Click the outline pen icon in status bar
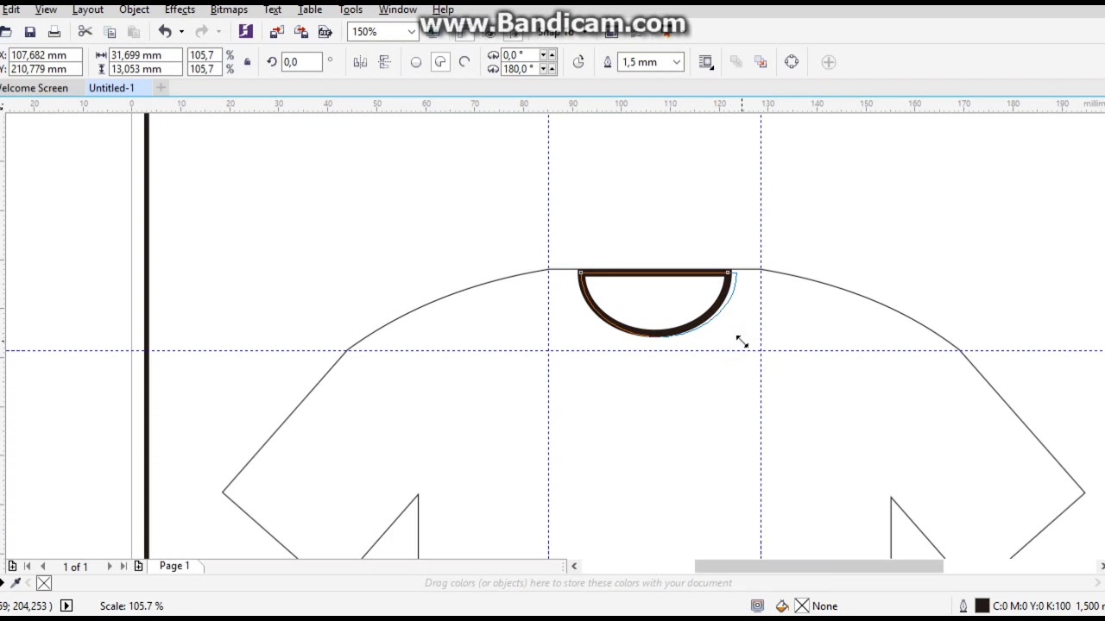This screenshot has width=1105, height=621. 963,606
